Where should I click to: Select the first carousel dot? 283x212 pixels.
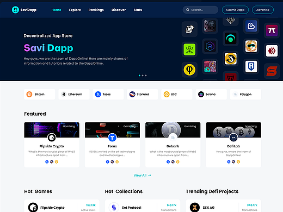(139, 76)
